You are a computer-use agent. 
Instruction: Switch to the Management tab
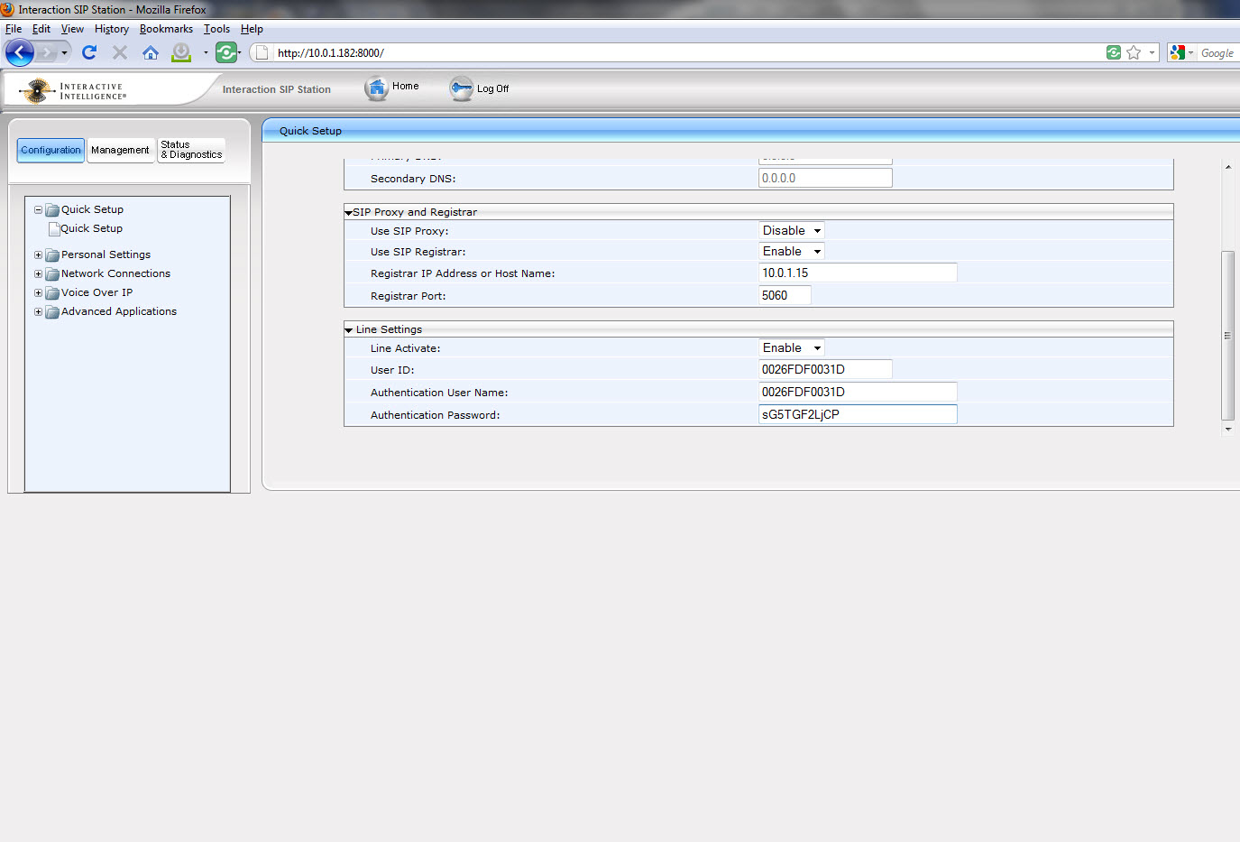pyautogui.click(x=120, y=150)
